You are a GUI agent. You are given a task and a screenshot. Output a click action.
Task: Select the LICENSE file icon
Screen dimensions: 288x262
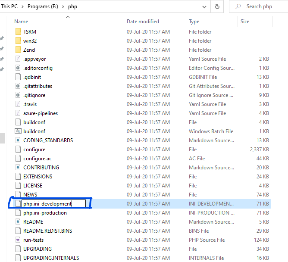pos(18,185)
